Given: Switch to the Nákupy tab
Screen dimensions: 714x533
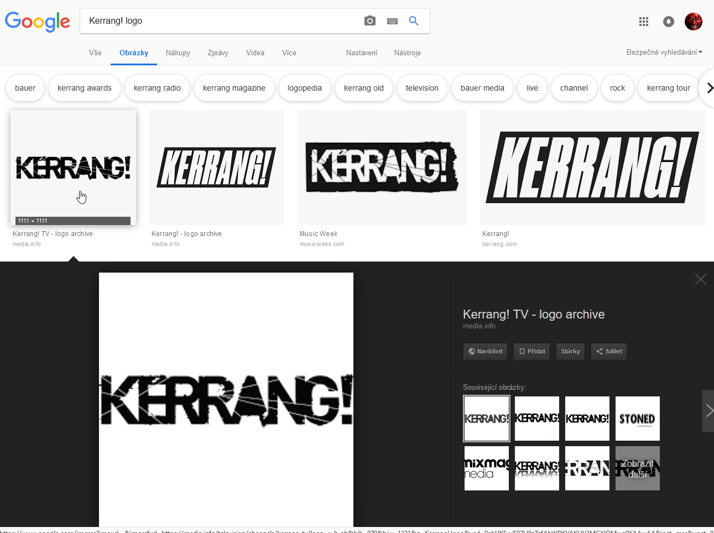Looking at the screenshot, I should point(178,53).
